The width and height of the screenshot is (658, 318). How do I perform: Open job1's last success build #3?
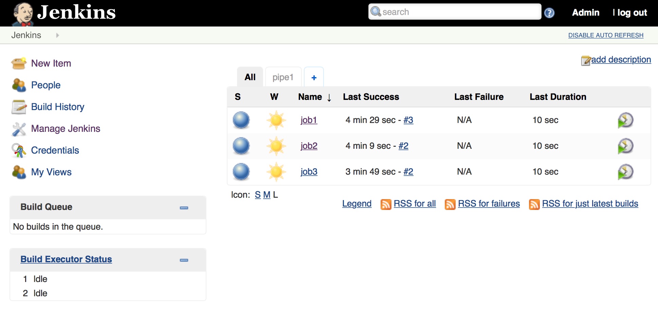[x=408, y=120]
